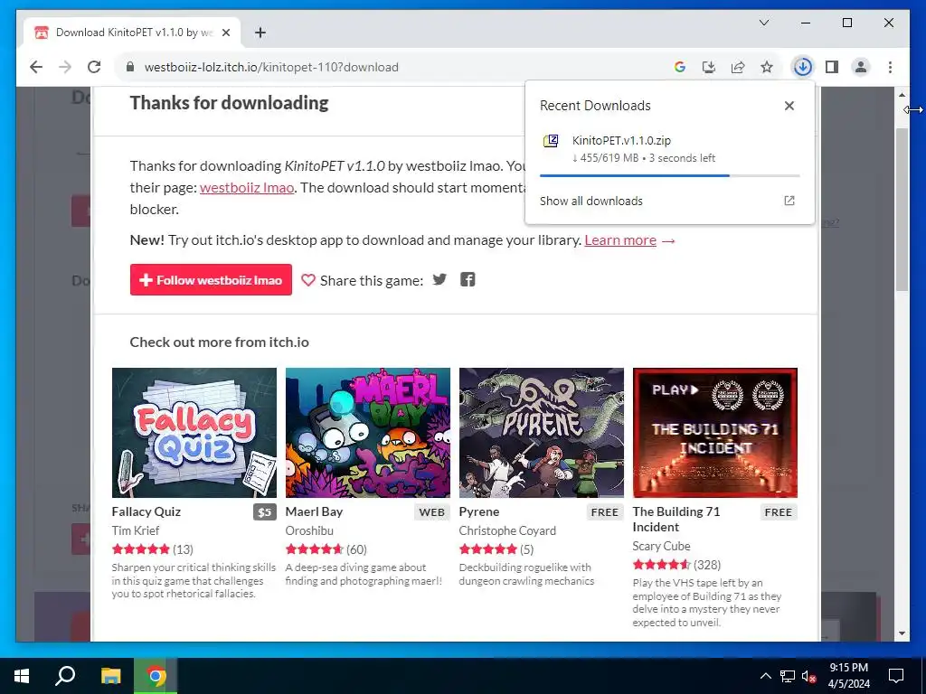
Task: Click the KinitoPET.v1.1.0.zip file icon
Action: tap(551, 141)
